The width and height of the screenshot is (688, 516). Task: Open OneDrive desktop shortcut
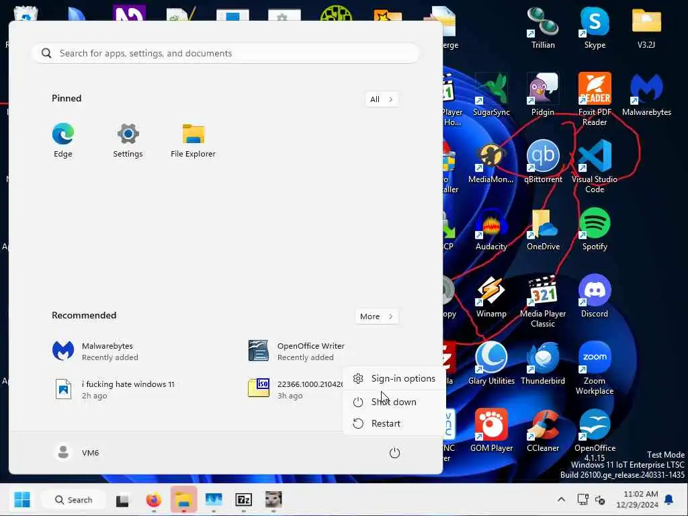[543, 230]
